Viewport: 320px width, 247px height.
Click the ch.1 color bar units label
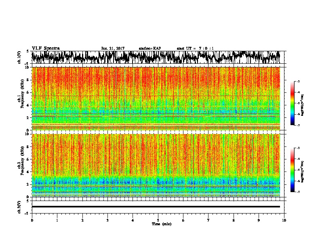[303, 105]
